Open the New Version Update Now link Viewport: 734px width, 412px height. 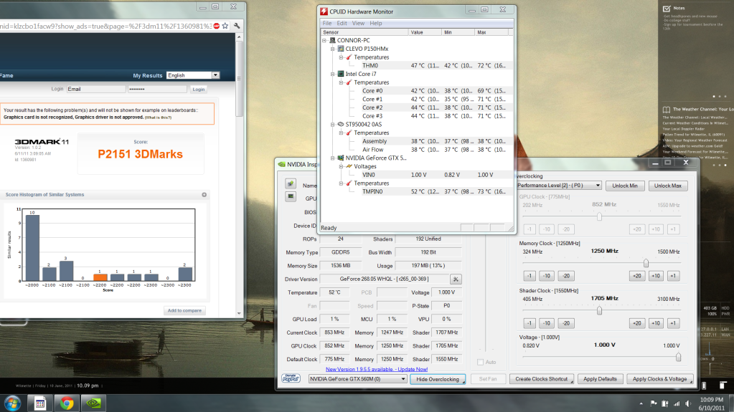[377, 370]
